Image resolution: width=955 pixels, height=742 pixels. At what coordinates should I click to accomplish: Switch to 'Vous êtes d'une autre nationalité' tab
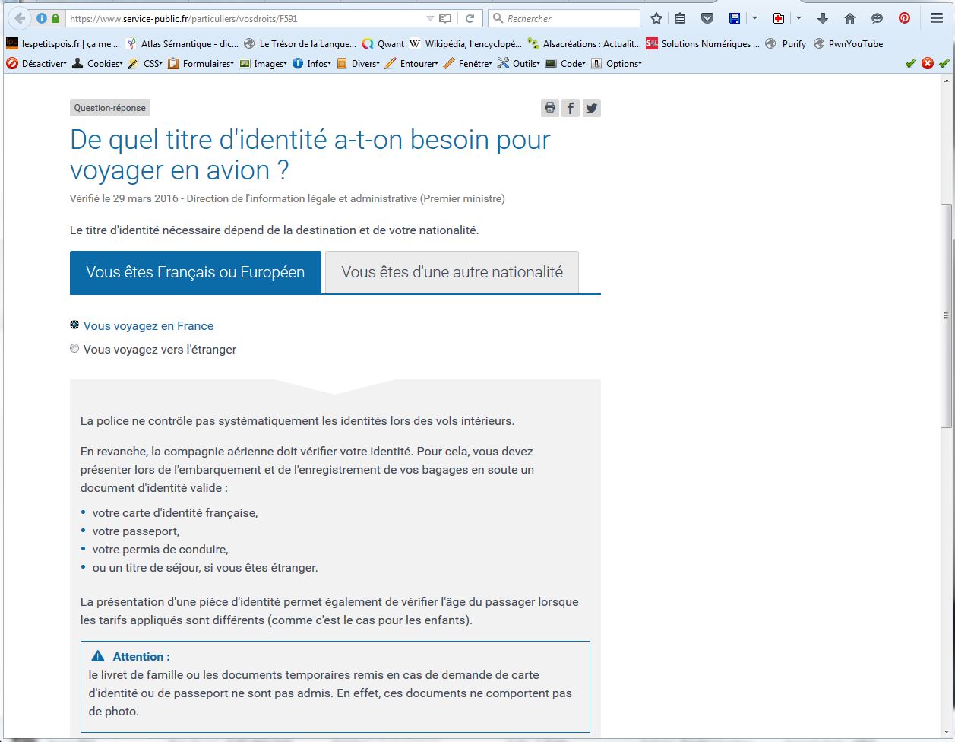(452, 272)
